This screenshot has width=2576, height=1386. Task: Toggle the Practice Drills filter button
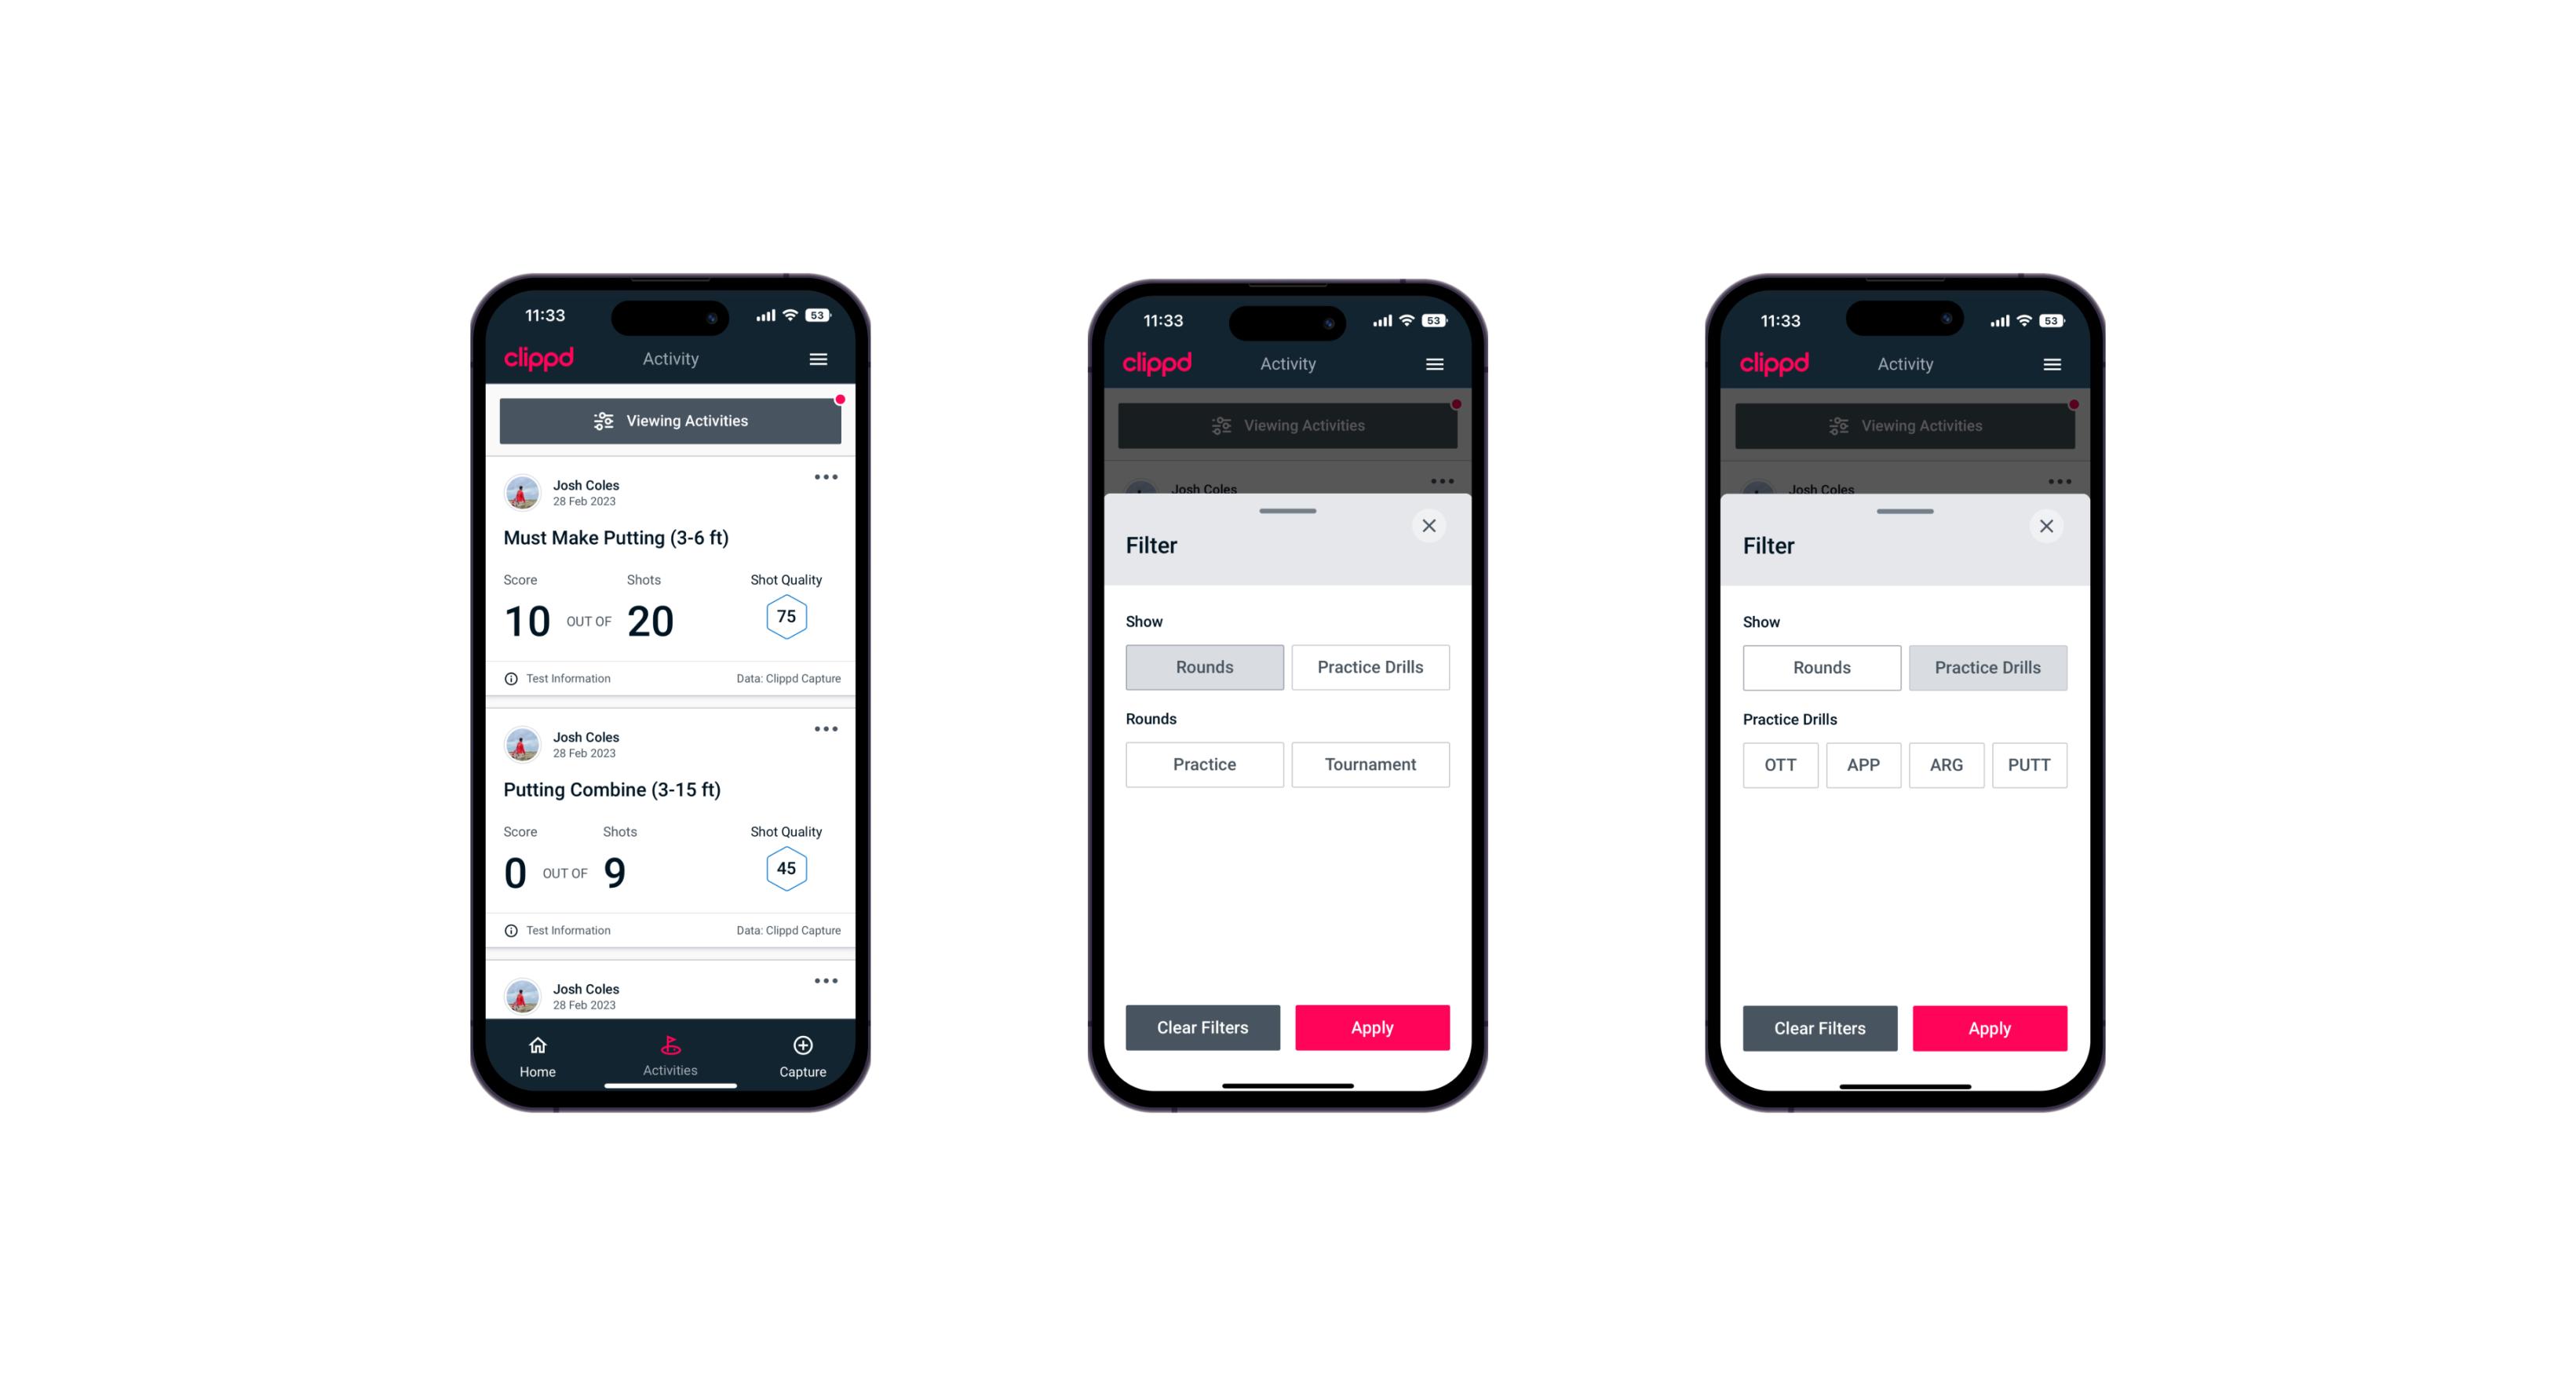(1369, 666)
